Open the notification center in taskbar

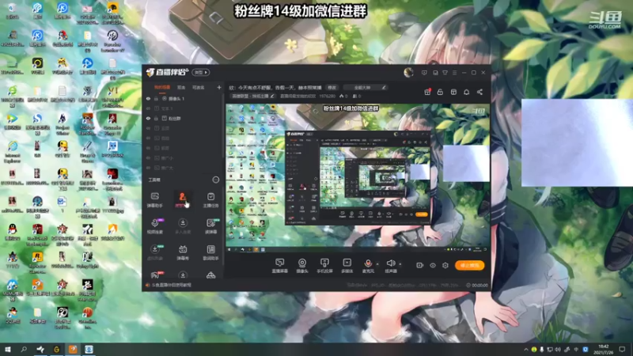click(x=622, y=350)
